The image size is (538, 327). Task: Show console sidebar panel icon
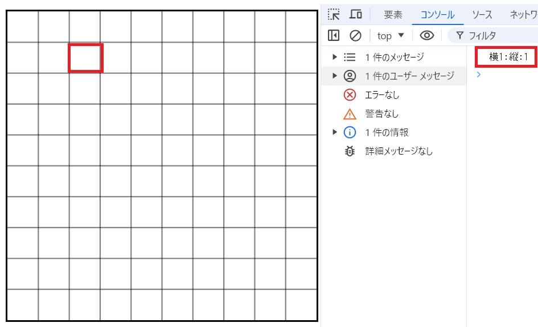coord(334,35)
